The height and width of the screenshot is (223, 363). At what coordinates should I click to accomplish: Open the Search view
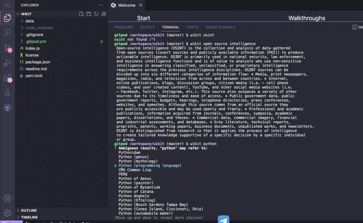(7, 33)
